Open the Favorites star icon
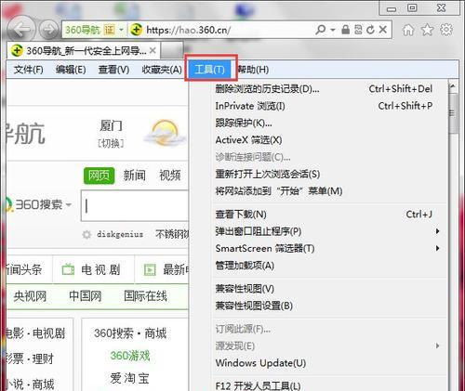 427,30
